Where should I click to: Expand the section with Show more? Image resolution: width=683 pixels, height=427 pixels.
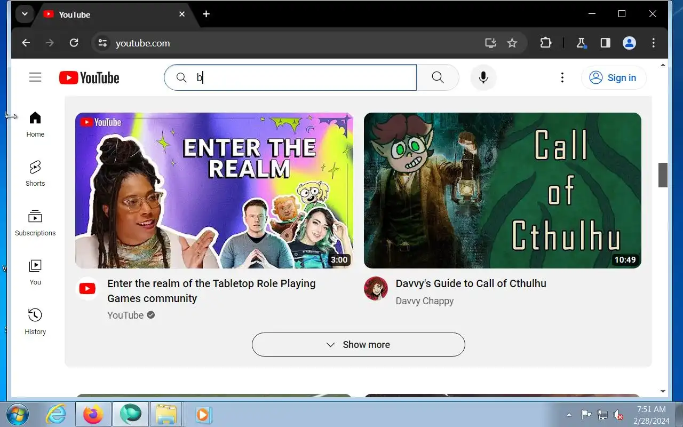tap(359, 345)
